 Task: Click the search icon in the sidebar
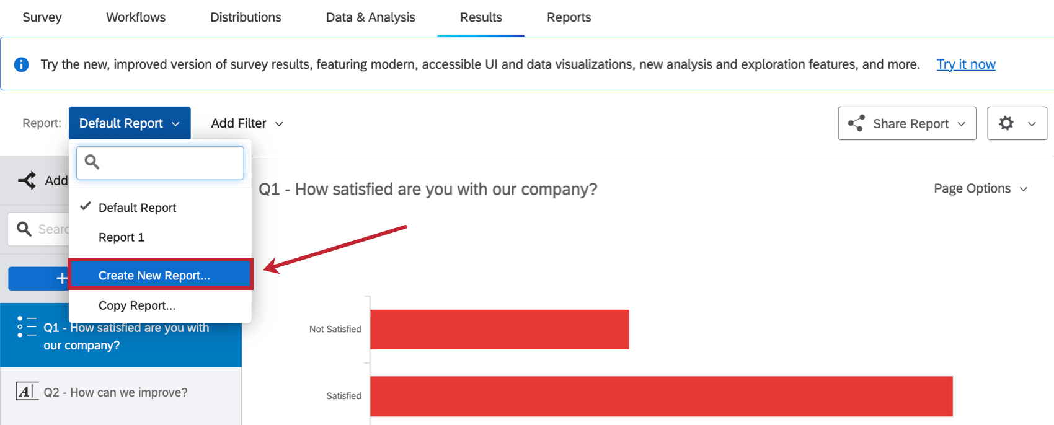coord(25,229)
